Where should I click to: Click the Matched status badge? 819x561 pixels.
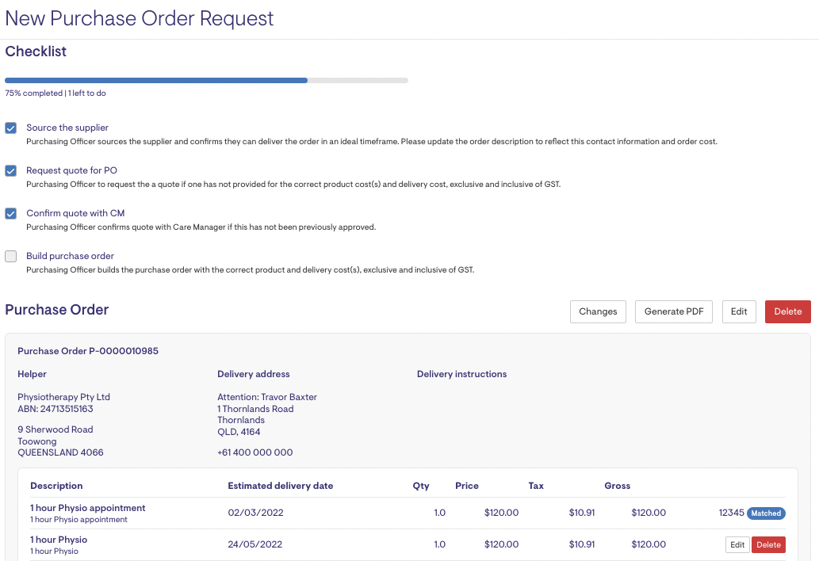766,513
